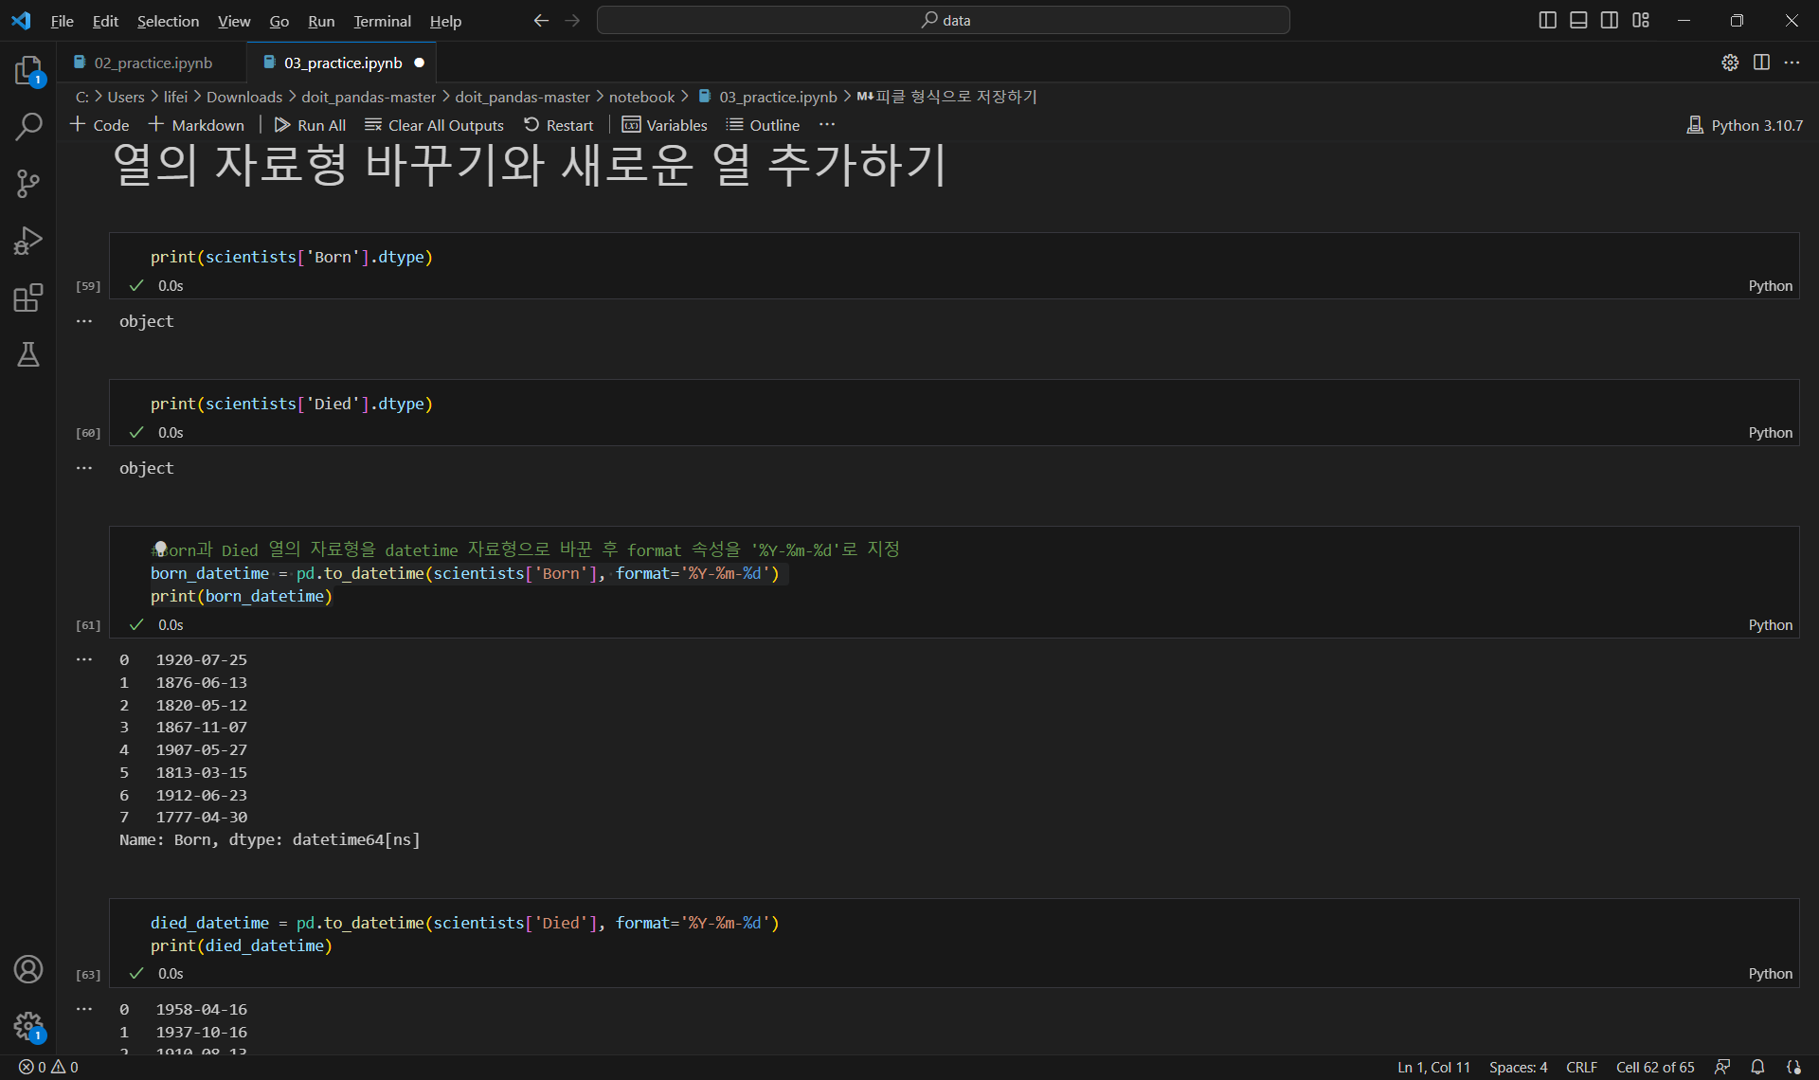The image size is (1819, 1080).
Task: Switch to the 02_practice.ipynb tab
Action: click(x=153, y=63)
